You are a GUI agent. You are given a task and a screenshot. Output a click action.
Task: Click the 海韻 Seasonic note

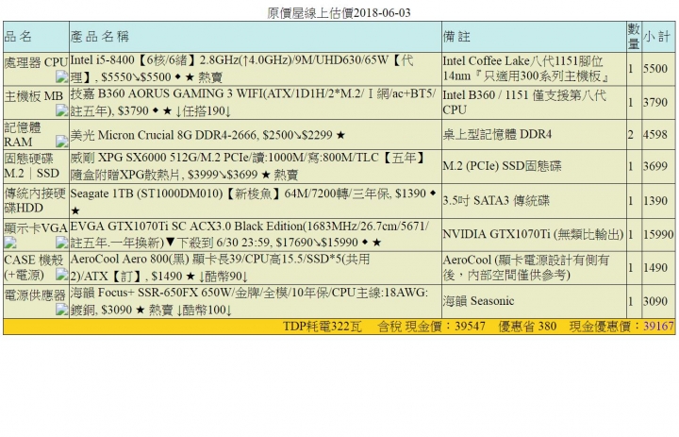point(478,301)
